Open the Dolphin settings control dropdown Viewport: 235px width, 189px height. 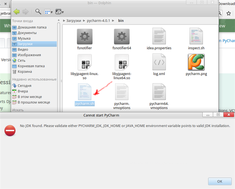pos(59,12)
